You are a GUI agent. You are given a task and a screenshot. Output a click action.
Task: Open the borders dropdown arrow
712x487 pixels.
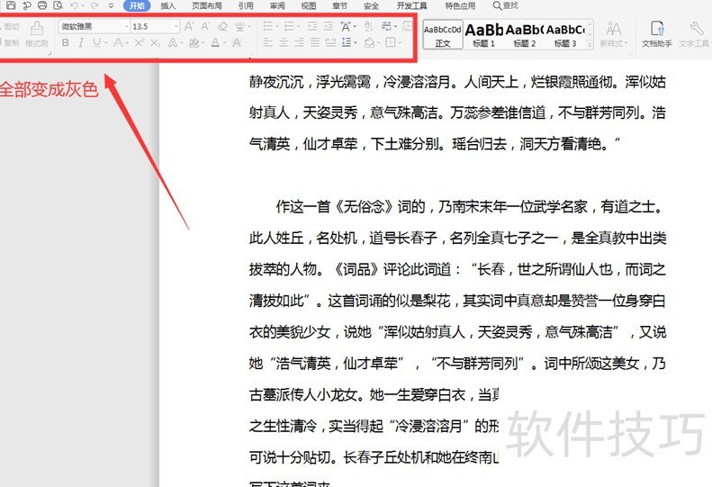[x=400, y=43]
